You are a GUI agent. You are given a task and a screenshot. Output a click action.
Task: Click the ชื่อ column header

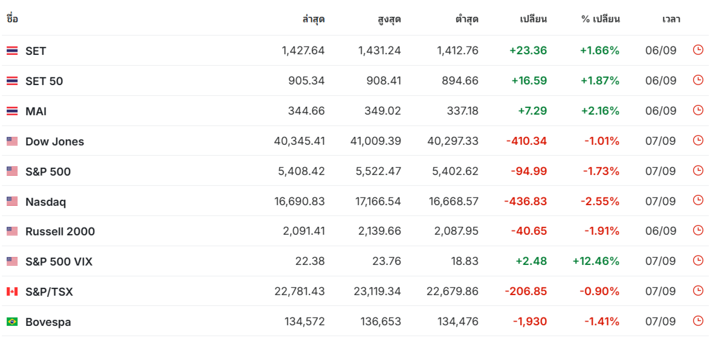click(12, 19)
